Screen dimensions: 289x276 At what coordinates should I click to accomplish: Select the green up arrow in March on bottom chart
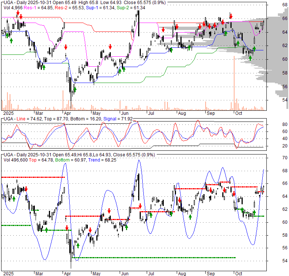[x=47, y=230]
